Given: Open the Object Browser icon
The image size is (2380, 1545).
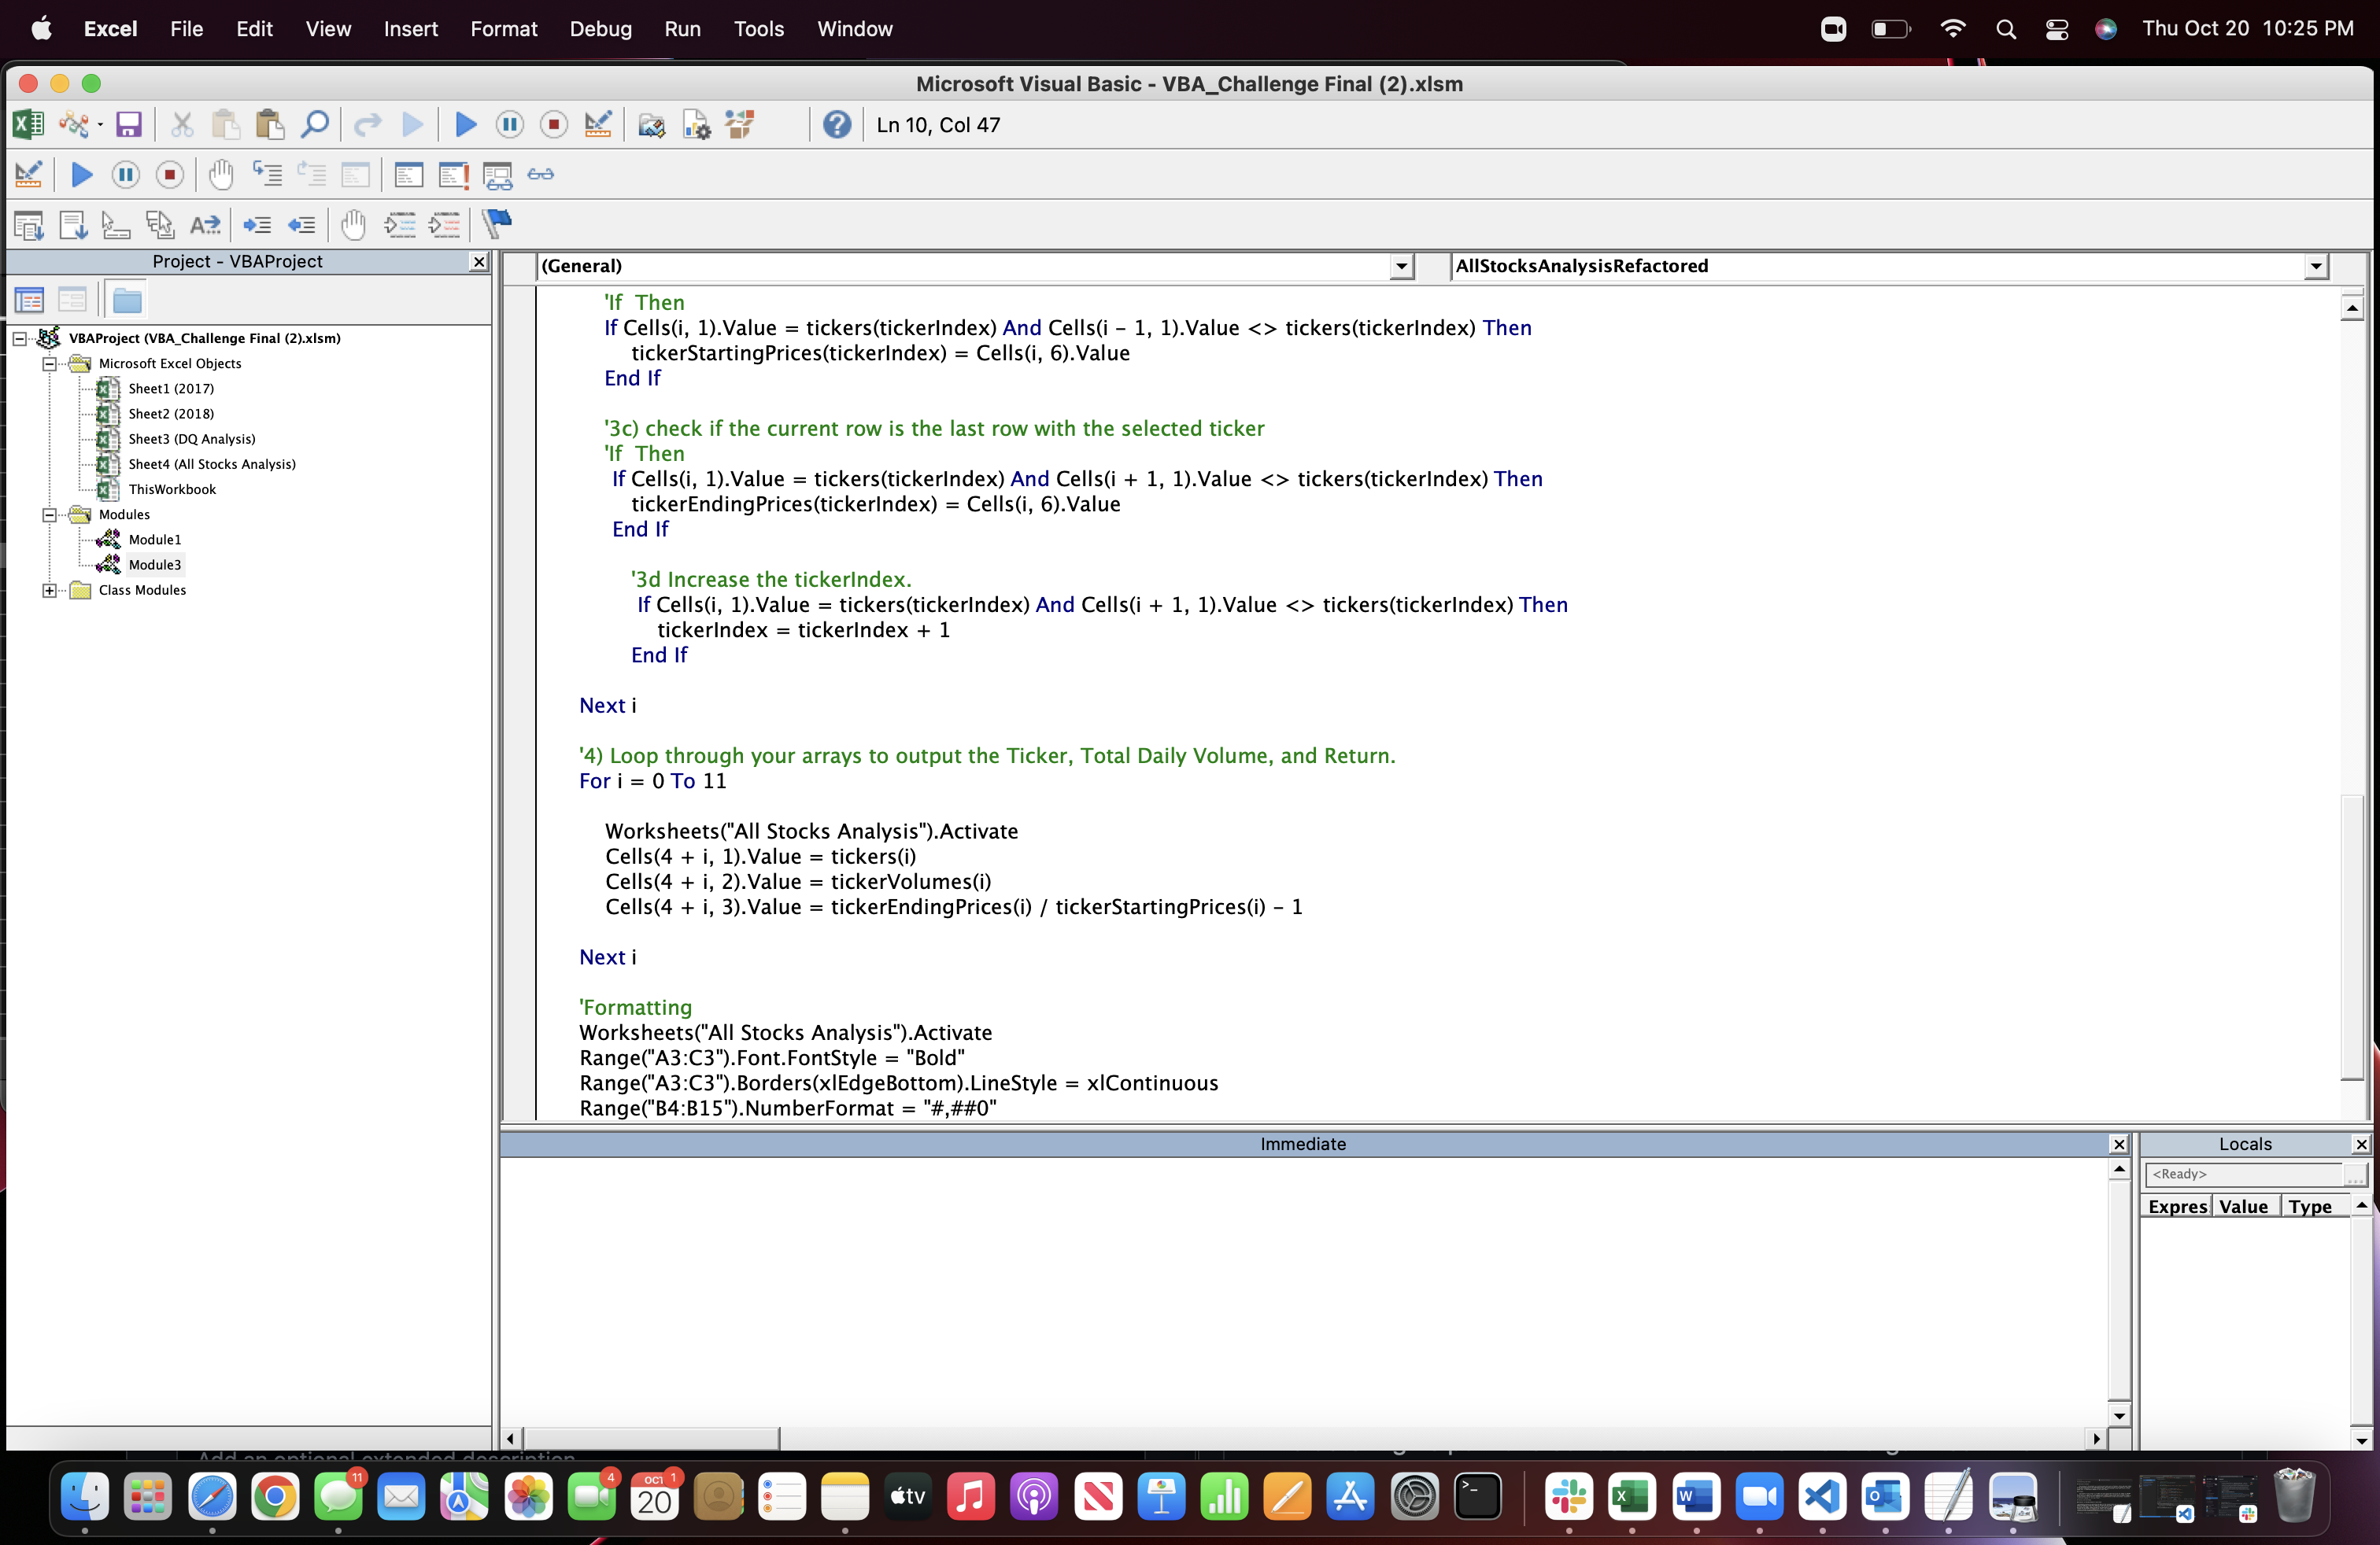Looking at the screenshot, I should pyautogui.click(x=739, y=124).
